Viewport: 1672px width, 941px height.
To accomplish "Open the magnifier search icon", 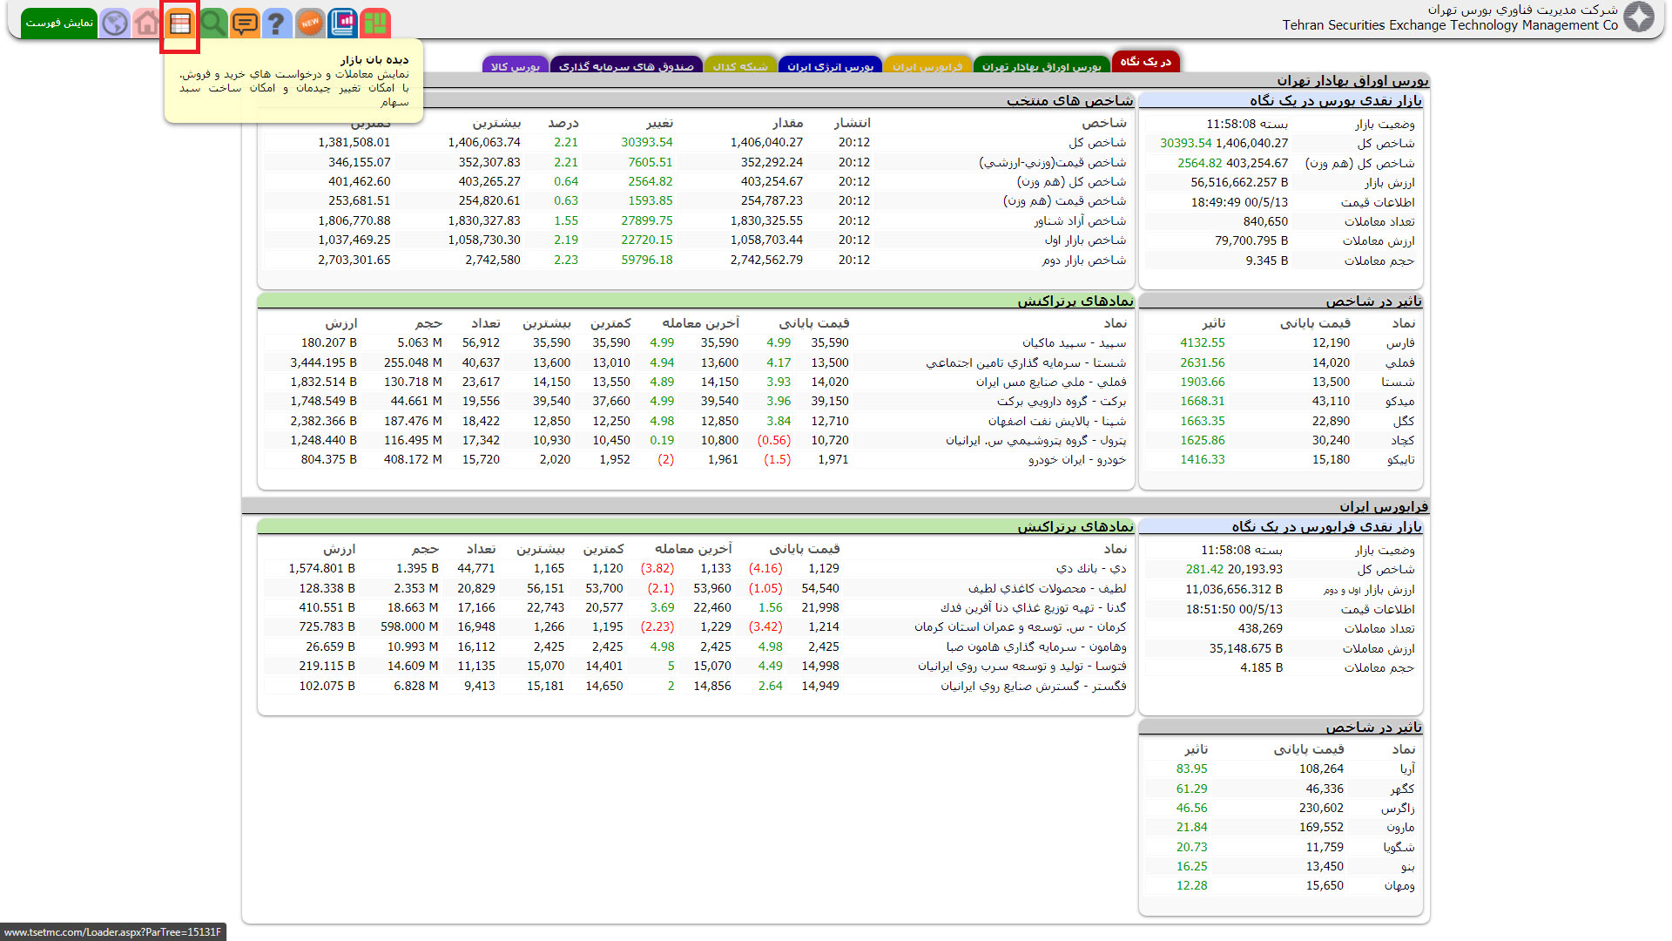I will 212,24.
